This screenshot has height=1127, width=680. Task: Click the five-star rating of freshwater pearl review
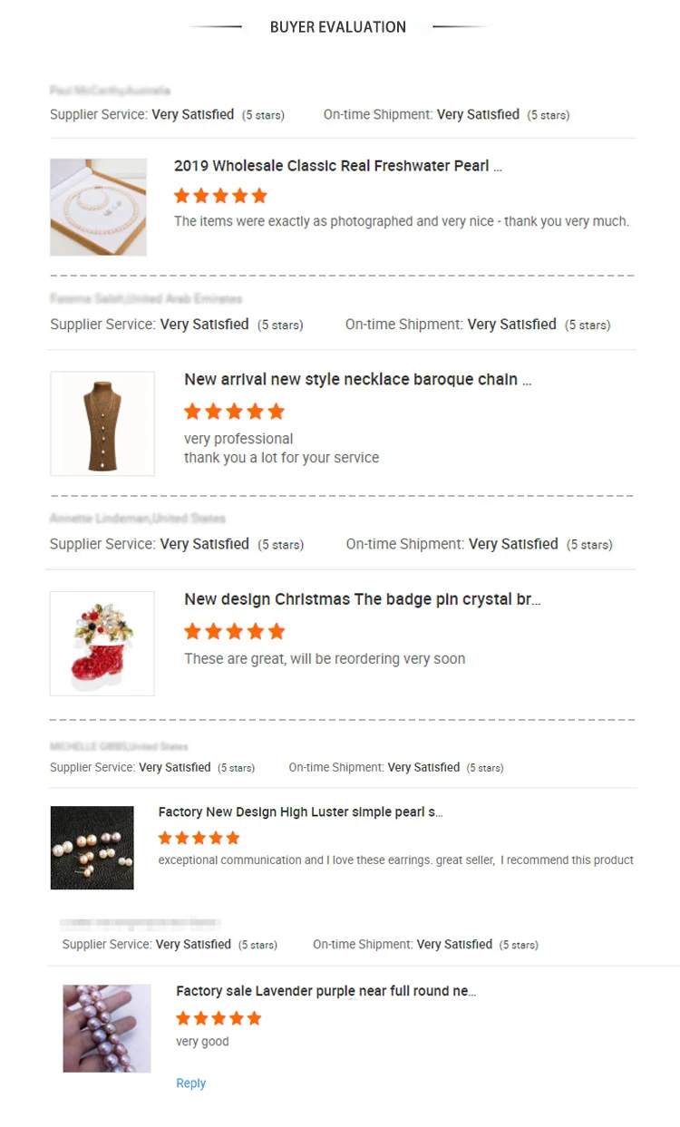click(220, 196)
